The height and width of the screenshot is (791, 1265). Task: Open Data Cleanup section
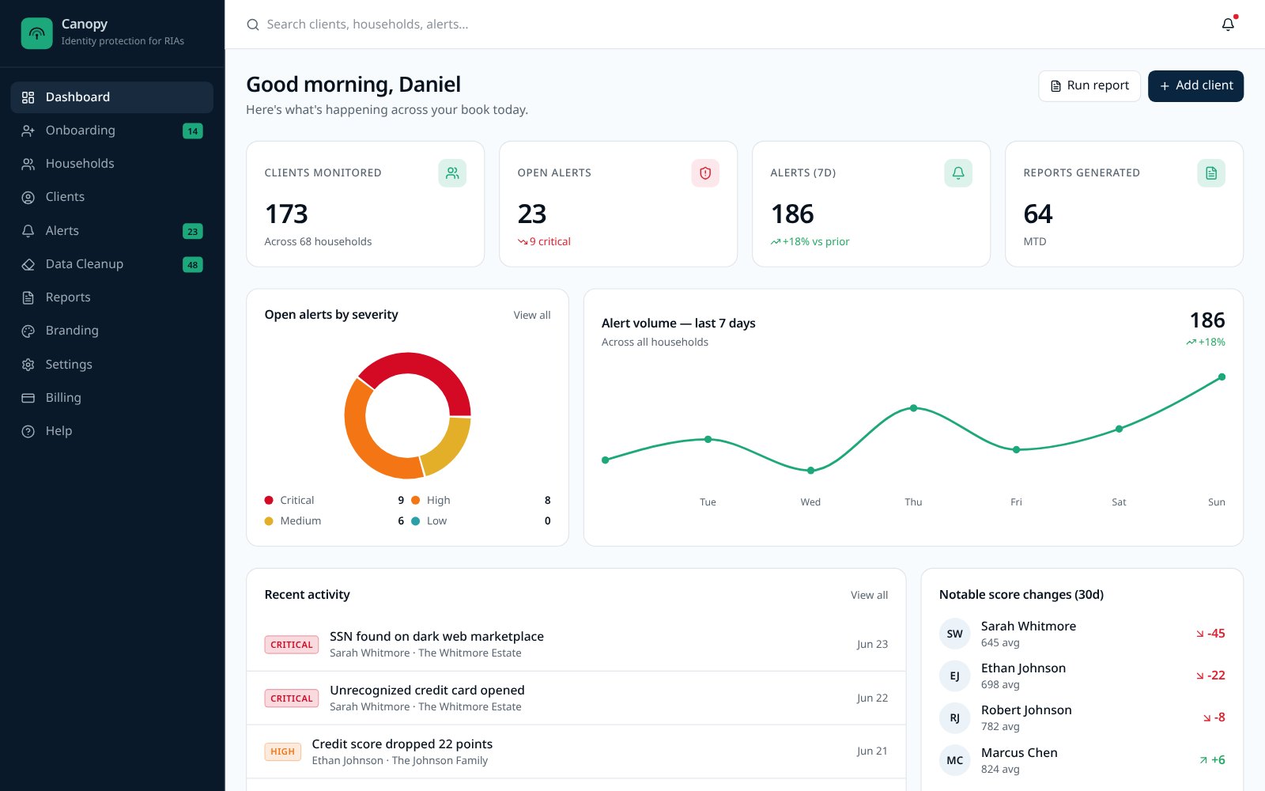[112, 264]
